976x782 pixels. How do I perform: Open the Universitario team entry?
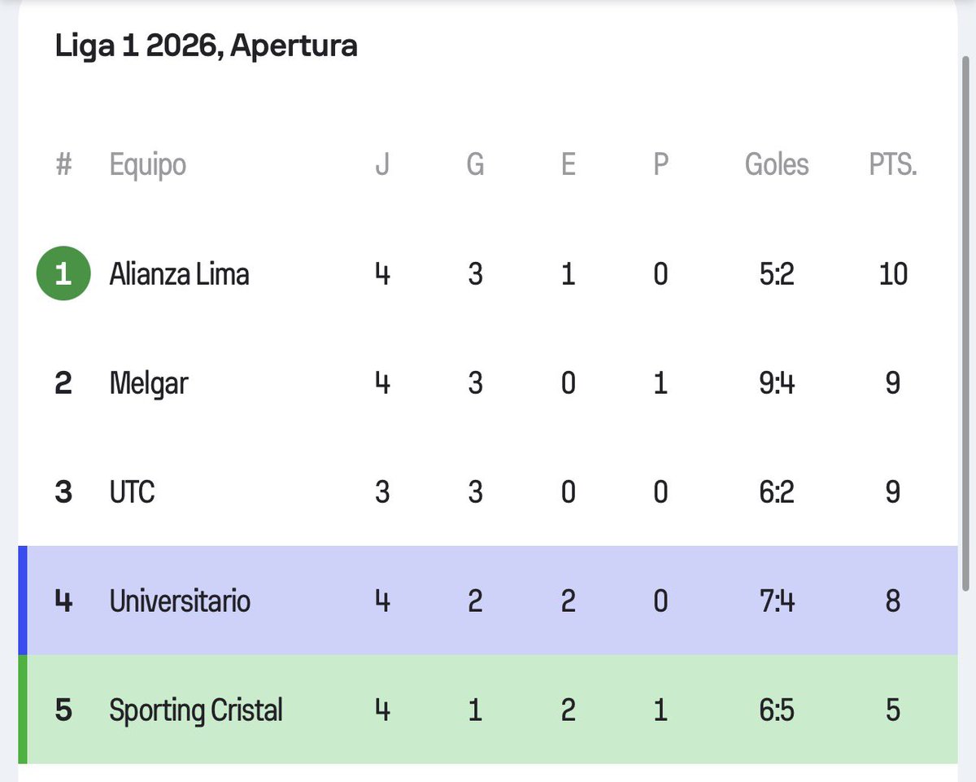coord(180,601)
